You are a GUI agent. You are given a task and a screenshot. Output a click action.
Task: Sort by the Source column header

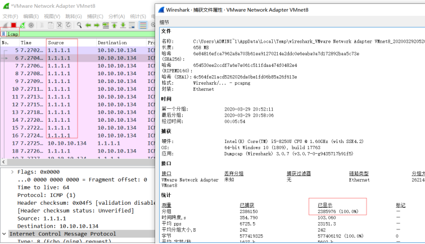point(71,43)
